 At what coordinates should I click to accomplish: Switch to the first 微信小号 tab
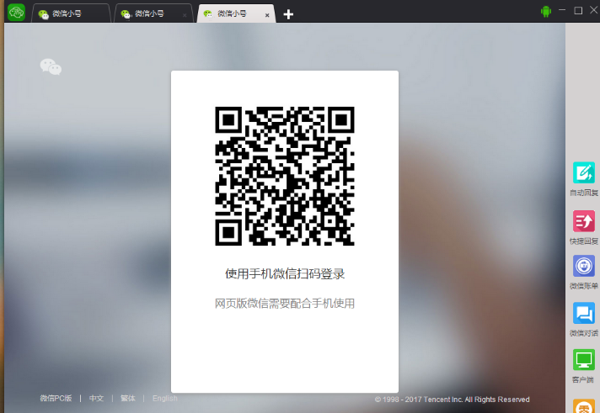click(71, 13)
